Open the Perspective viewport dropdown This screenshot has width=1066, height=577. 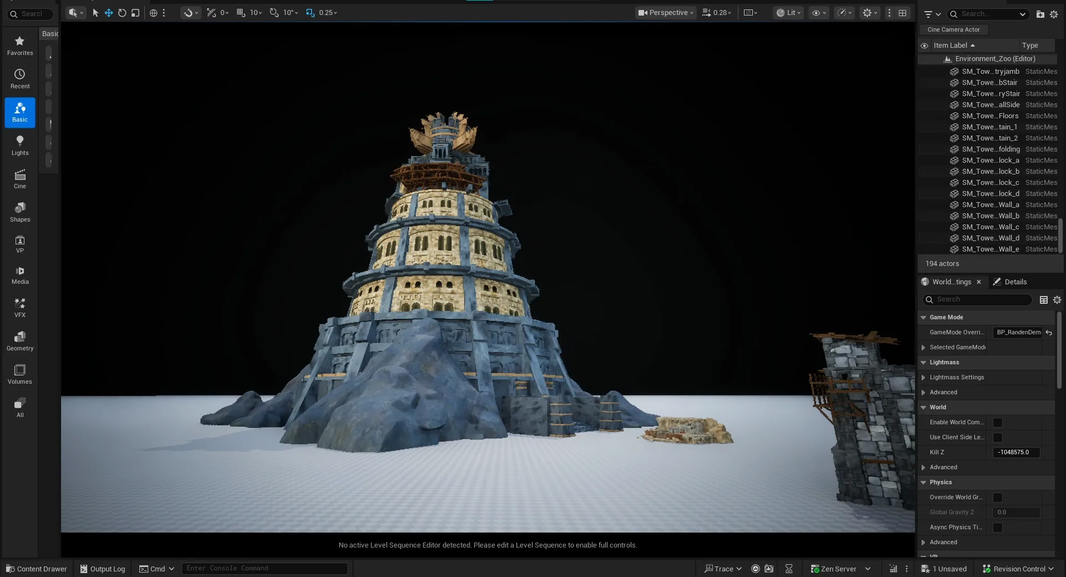coord(666,13)
